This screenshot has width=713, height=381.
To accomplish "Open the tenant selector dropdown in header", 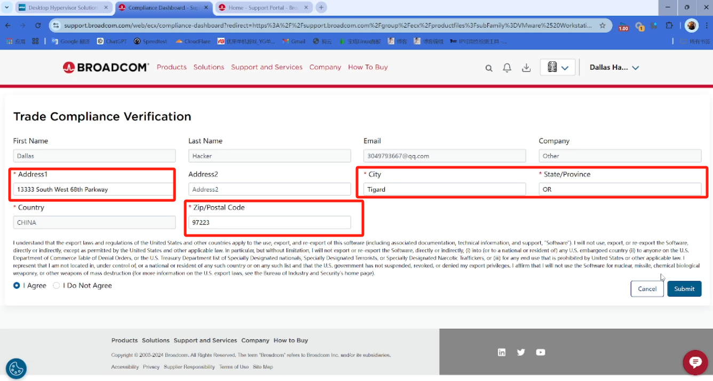I will (557, 67).
